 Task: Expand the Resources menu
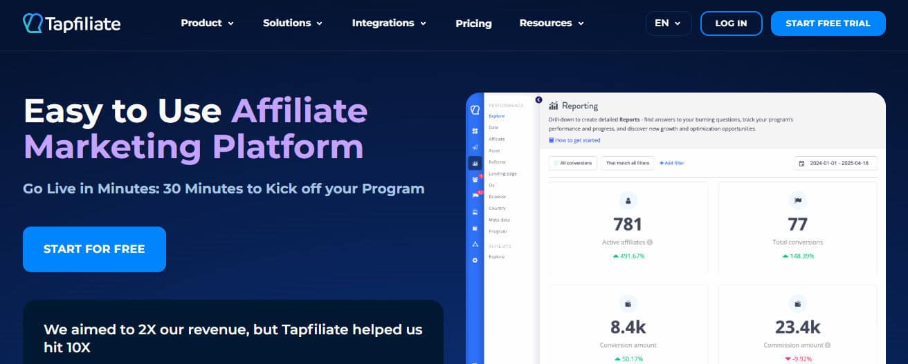click(x=552, y=23)
